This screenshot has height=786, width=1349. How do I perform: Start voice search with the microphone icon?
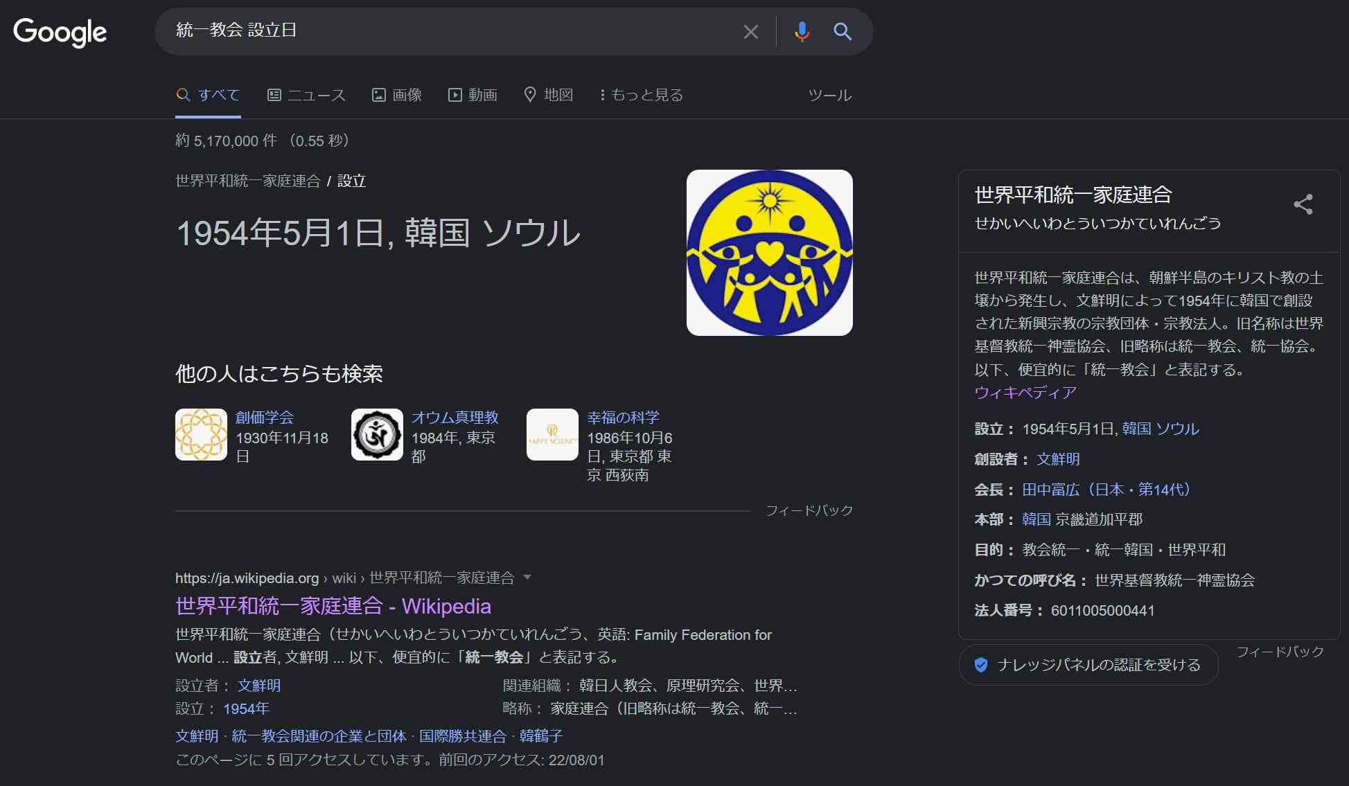coord(802,32)
